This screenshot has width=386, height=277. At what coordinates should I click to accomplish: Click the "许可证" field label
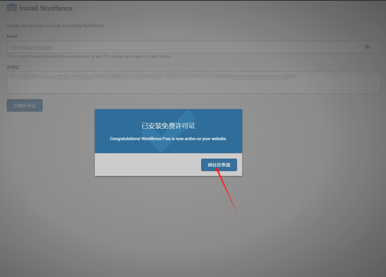tap(13, 67)
